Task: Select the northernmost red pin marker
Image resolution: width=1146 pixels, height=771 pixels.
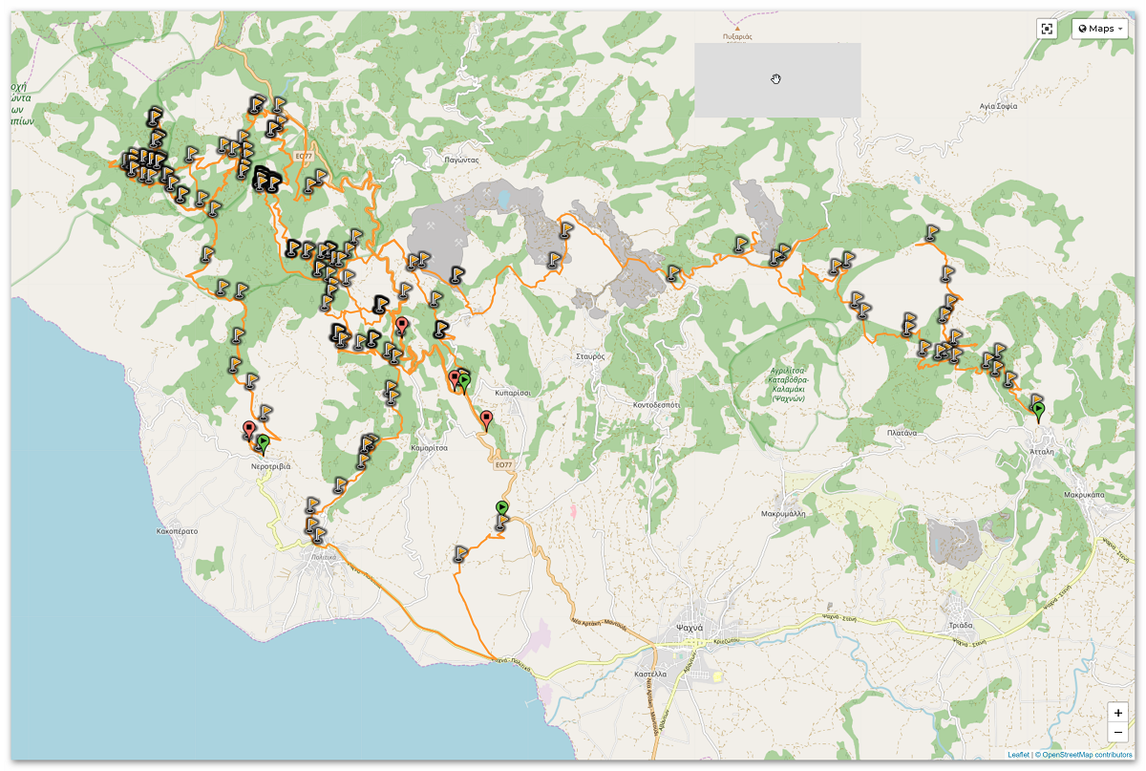Action: point(402,327)
